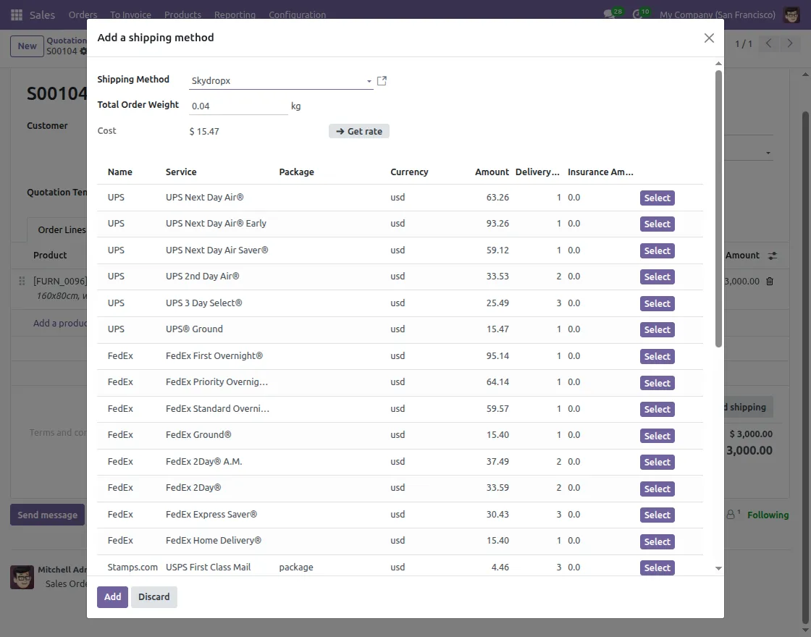Go to next record with pagination arrow
The width and height of the screenshot is (811, 637).
[790, 43]
